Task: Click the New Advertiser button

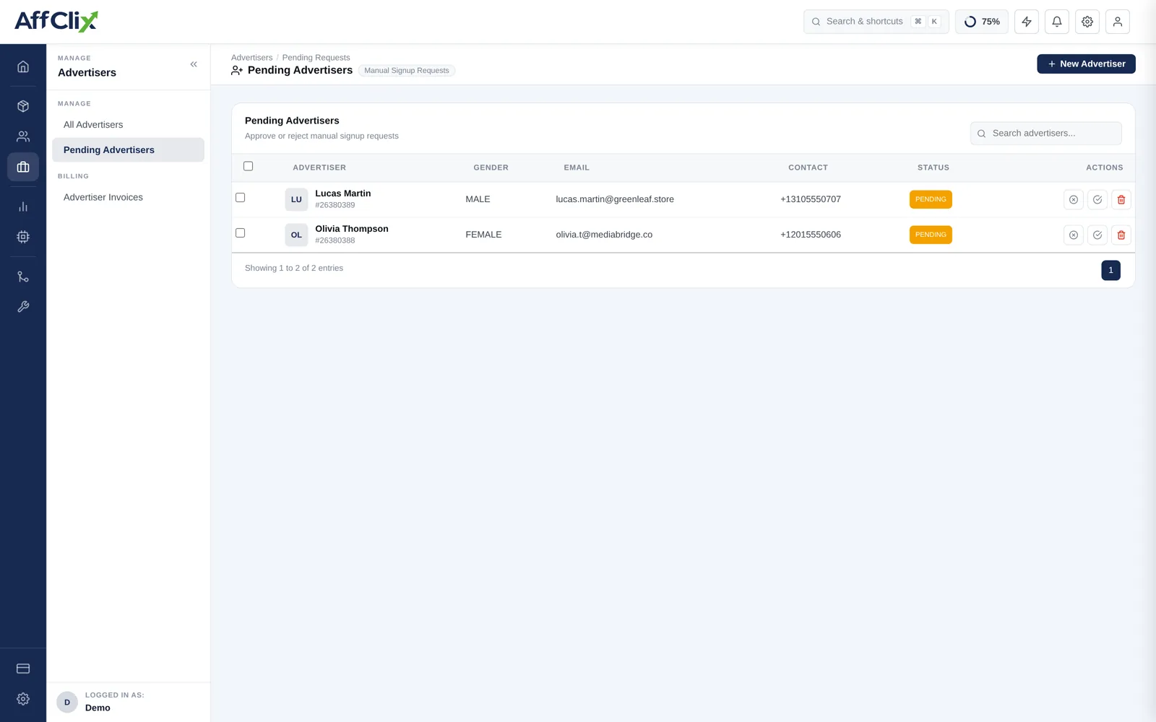Action: coord(1086,64)
